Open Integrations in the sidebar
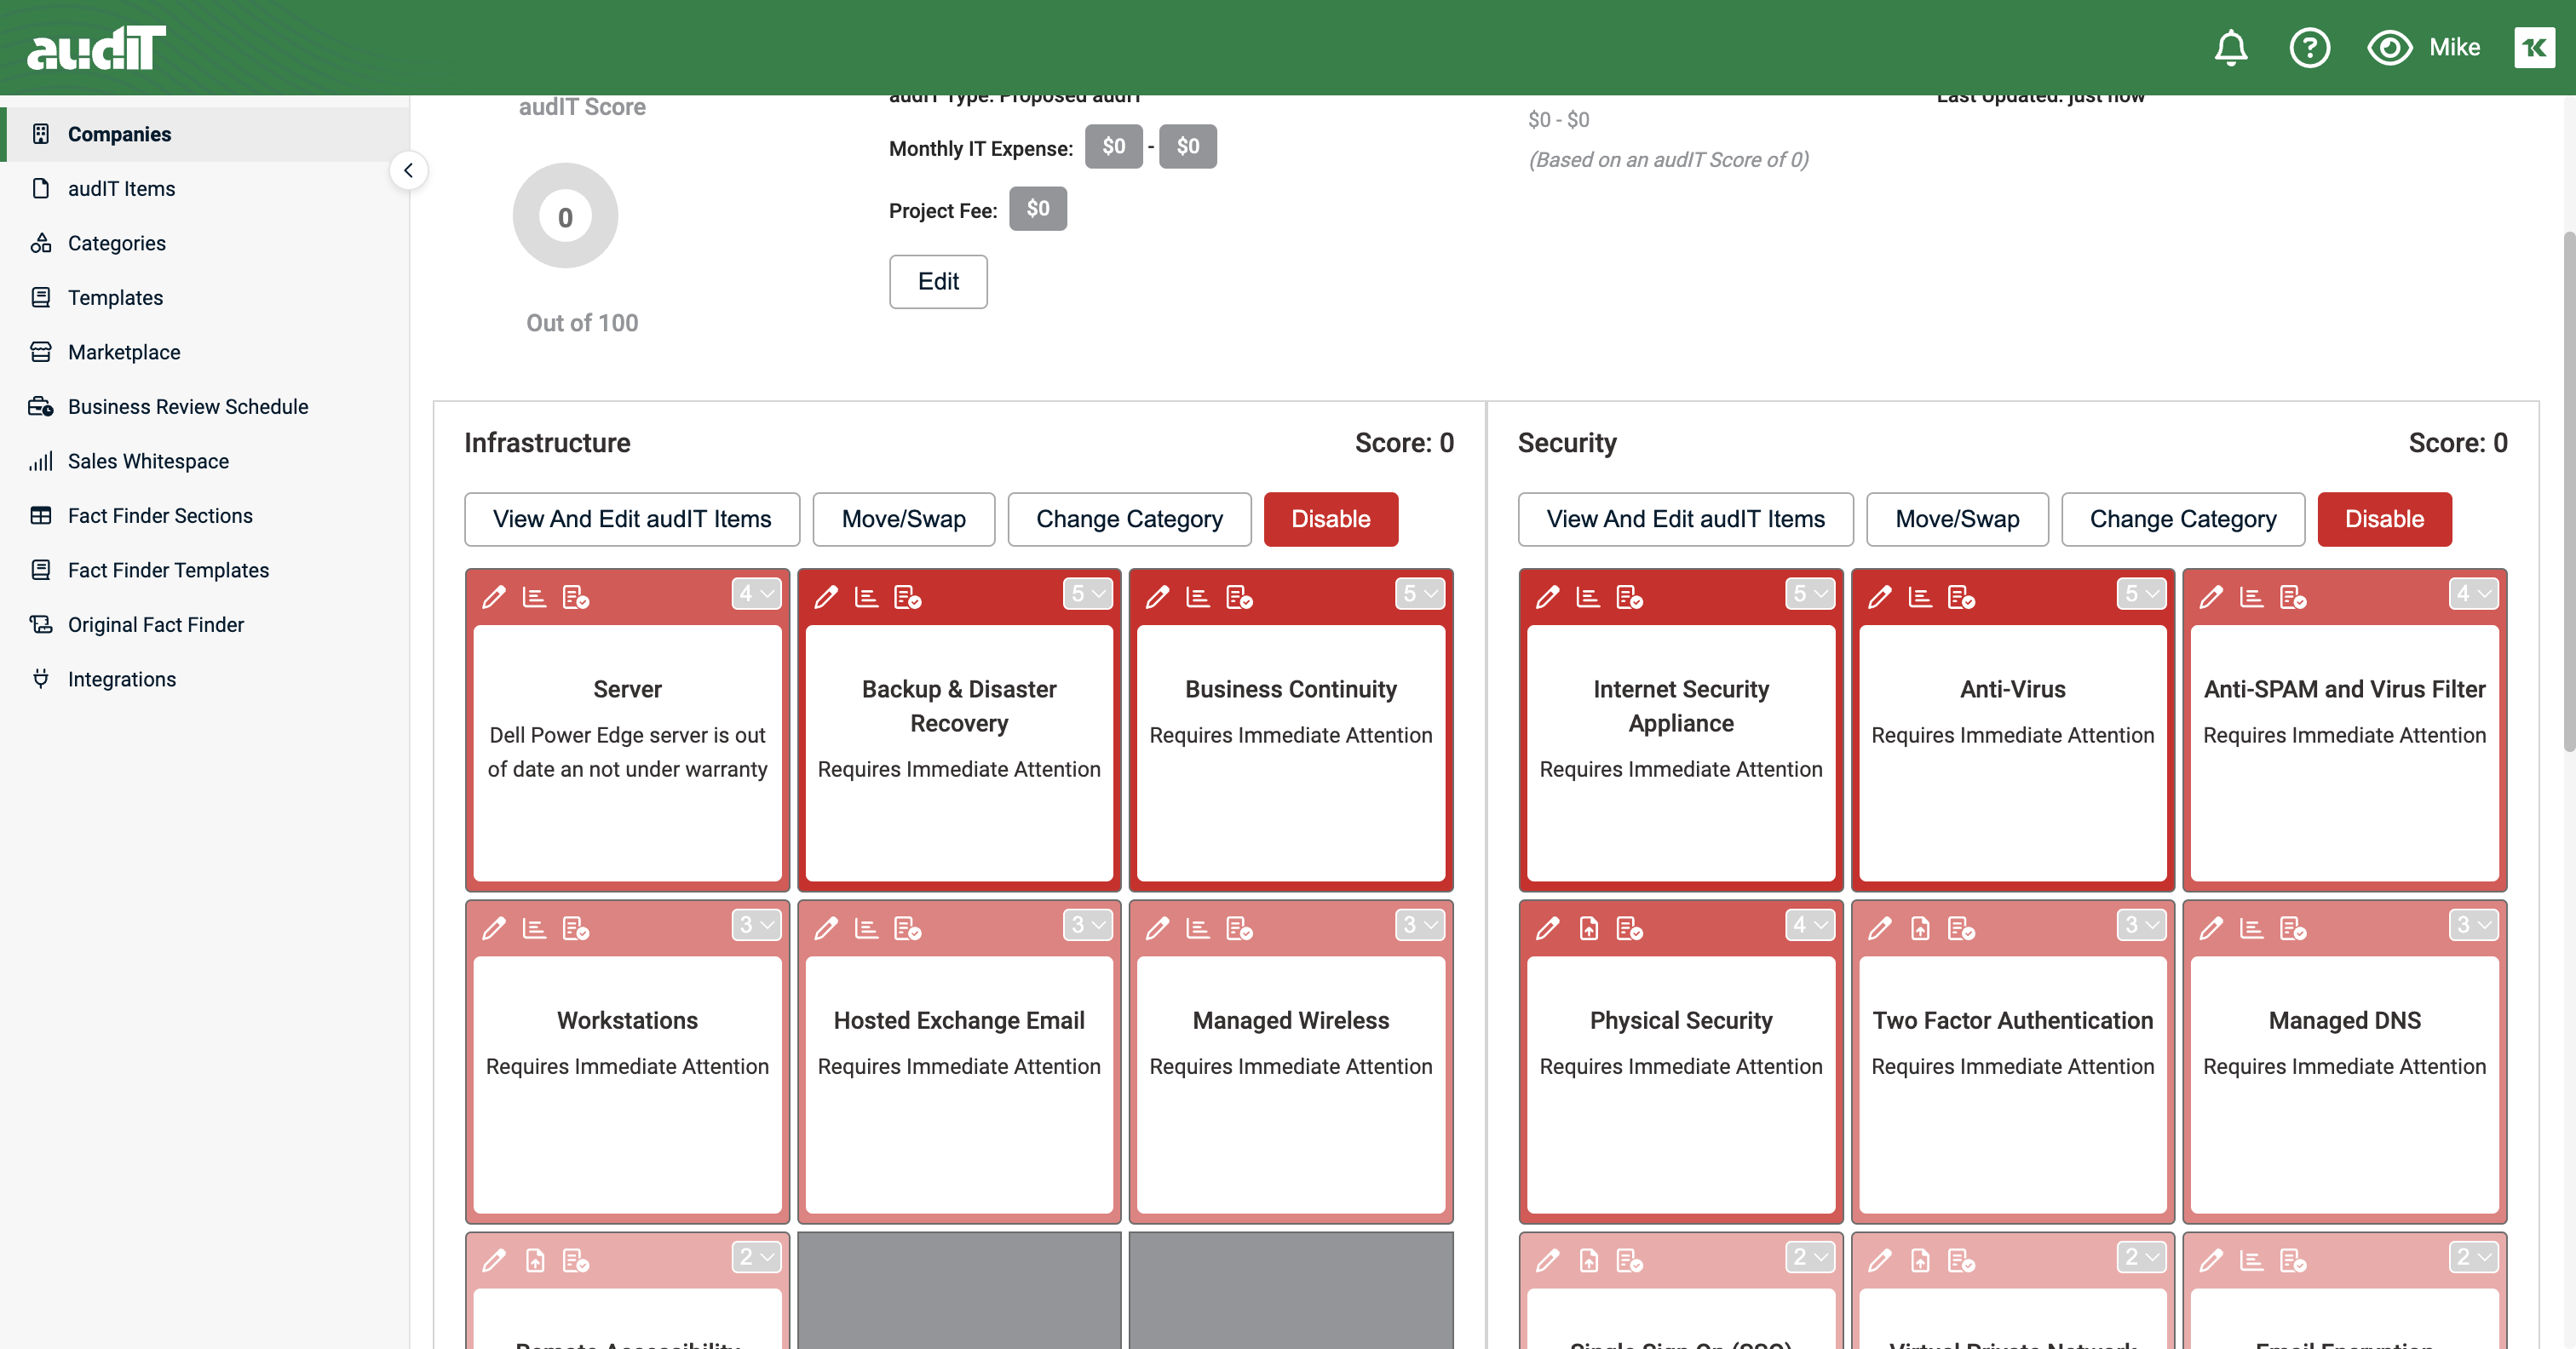Image resolution: width=2576 pixels, height=1349 pixels. 205,679
